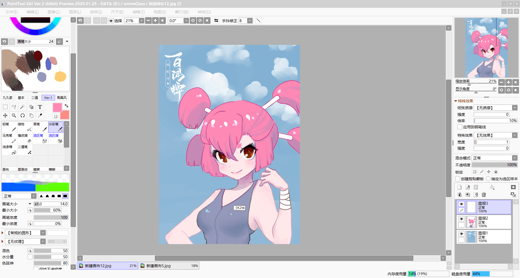The height and width of the screenshot is (278, 520).
Task: Choose the 马克笔 marker brush
Action: 9,138
